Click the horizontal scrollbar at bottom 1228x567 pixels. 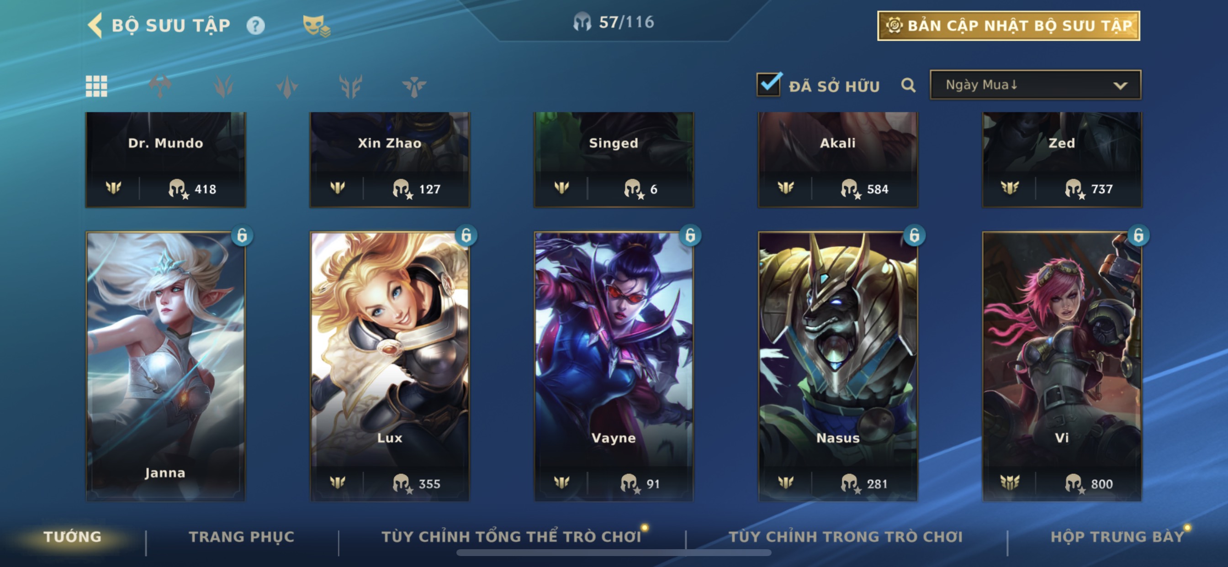(614, 553)
